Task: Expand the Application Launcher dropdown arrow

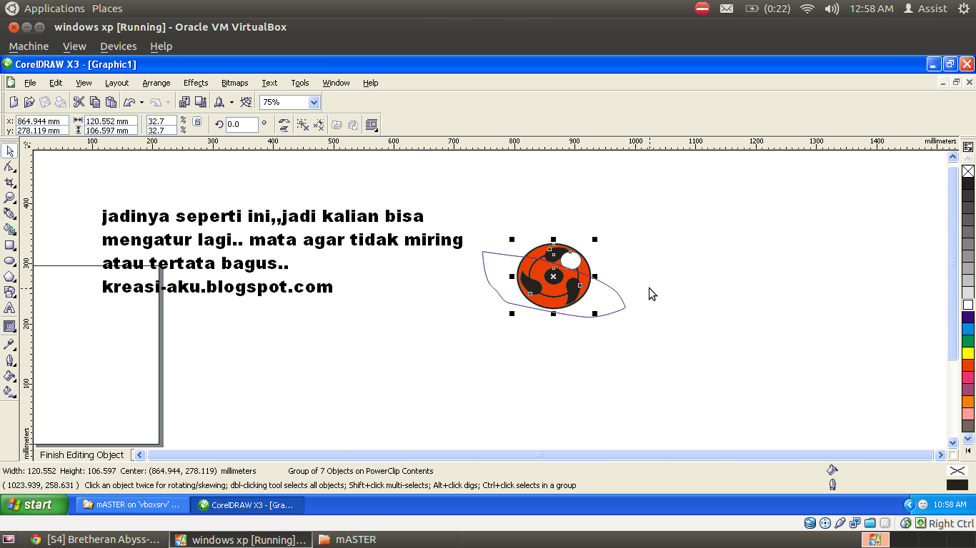Action: click(x=231, y=102)
